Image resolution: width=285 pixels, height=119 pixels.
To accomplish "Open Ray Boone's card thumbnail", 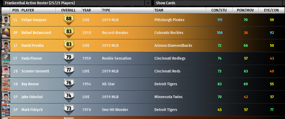I will pyautogui.click(x=6, y=84).
